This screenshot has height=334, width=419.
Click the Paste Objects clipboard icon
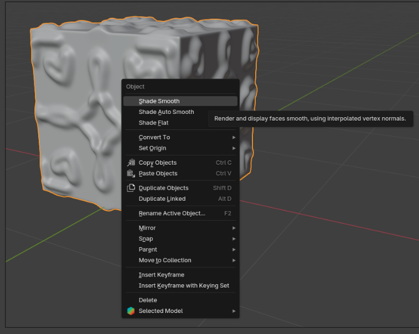point(131,174)
